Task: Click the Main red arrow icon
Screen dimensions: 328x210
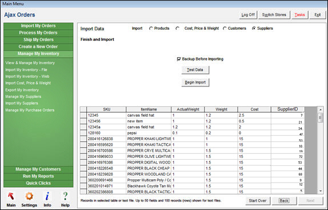Action: [x=11, y=196]
